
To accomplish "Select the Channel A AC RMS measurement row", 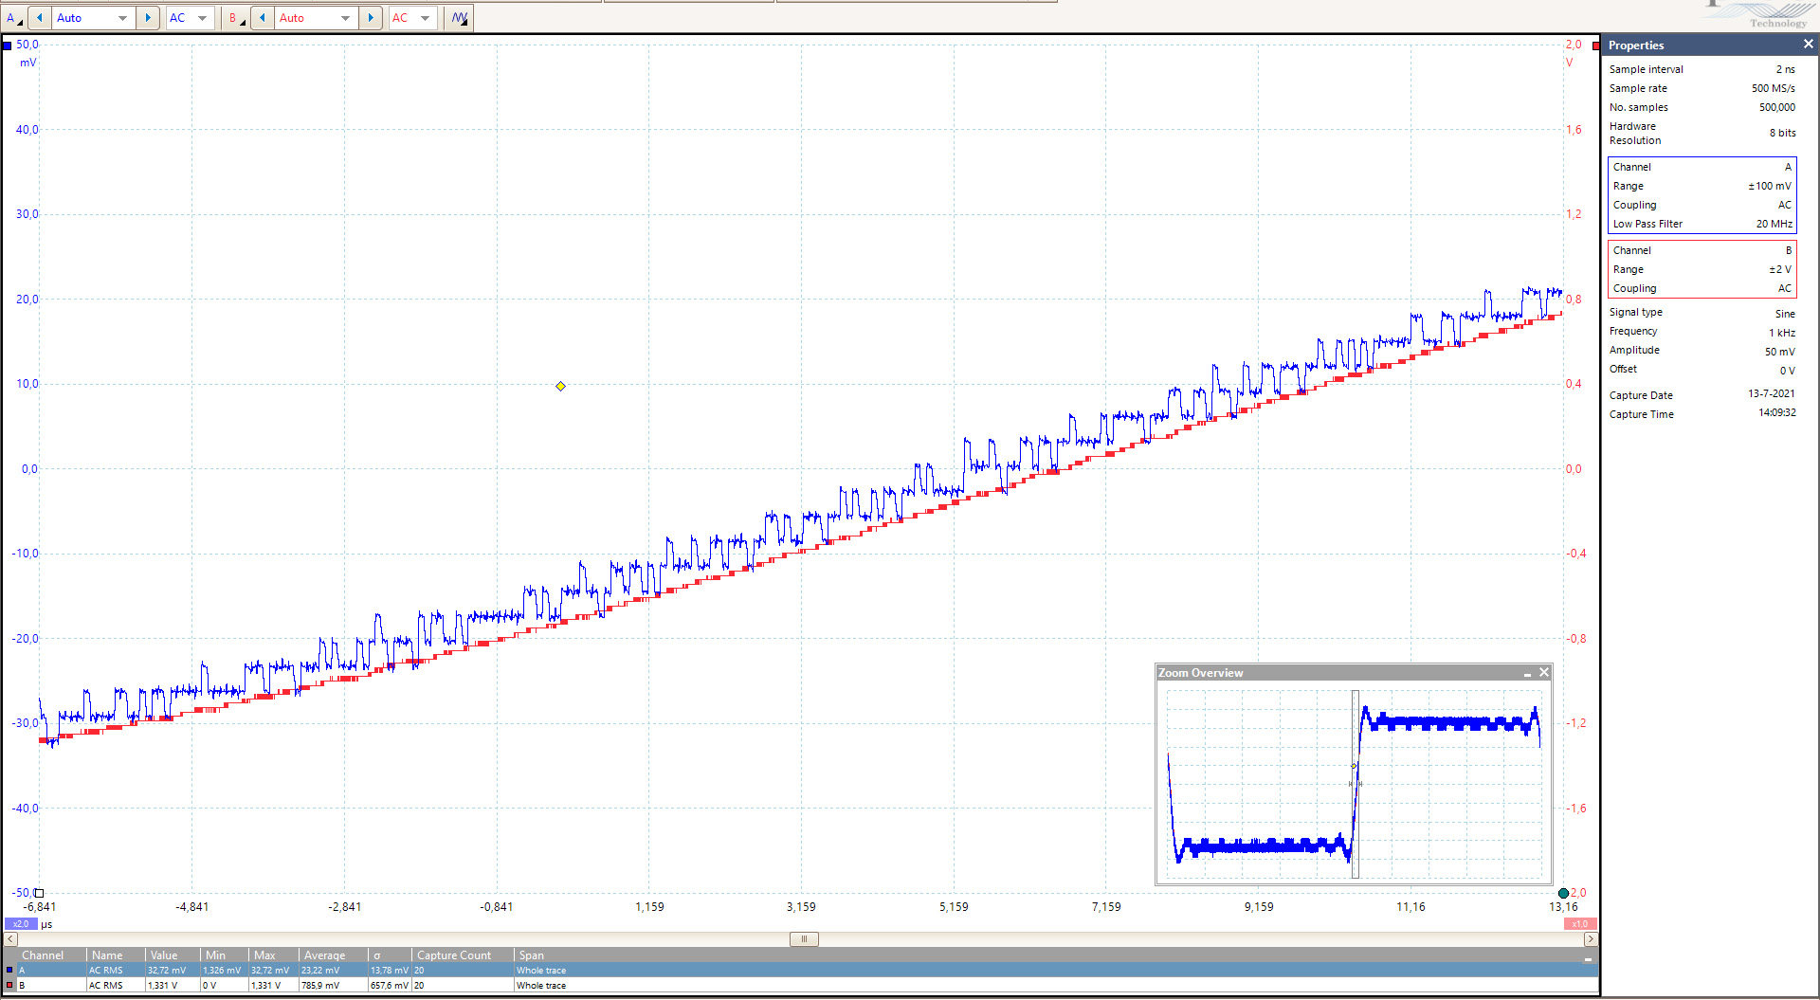I will click(x=801, y=971).
